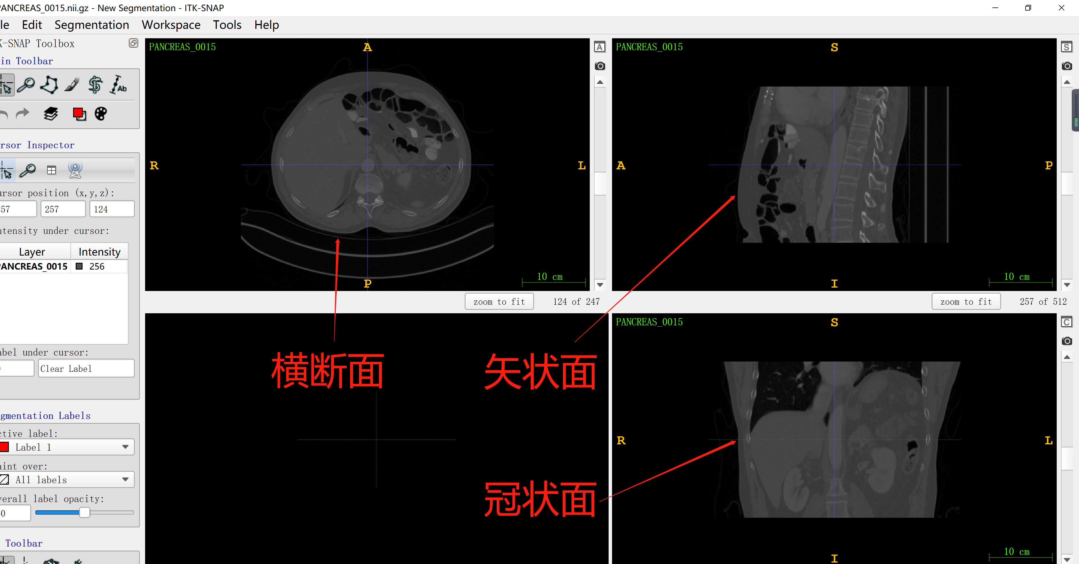Viewport: 1079px width, 564px height.
Task: Open the Label editor red square icon
Action: pos(79,113)
